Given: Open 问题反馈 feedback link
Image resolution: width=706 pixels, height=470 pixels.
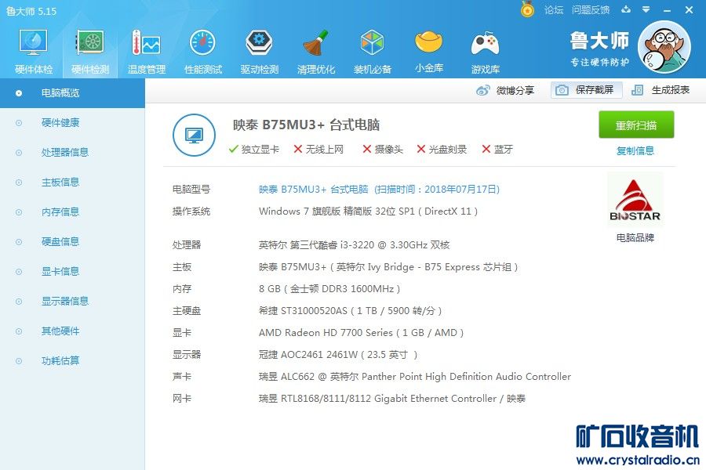Looking at the screenshot, I should 591,10.
